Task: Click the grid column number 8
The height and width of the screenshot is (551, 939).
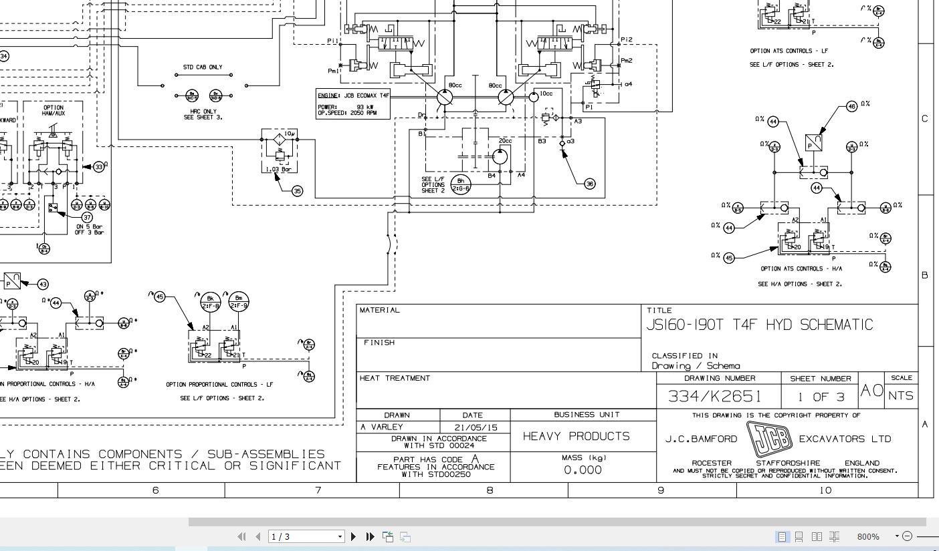Action: (x=490, y=490)
